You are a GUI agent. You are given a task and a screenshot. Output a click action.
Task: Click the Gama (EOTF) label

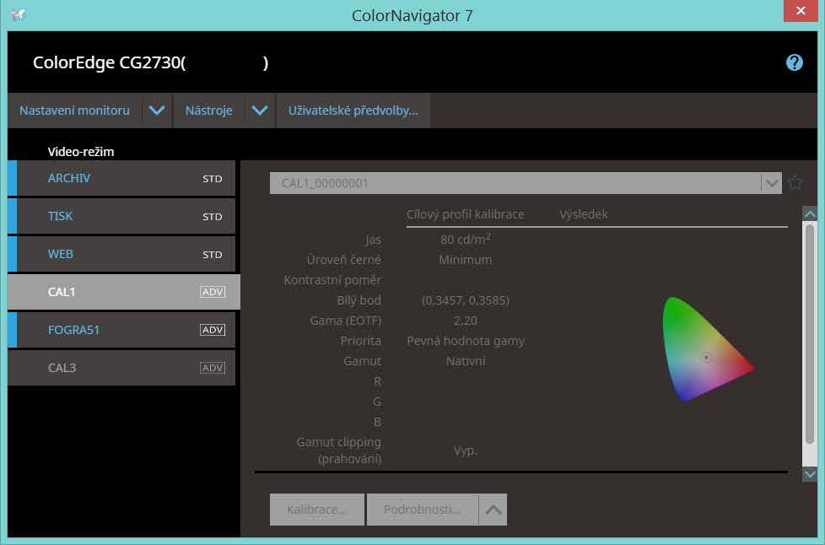coord(346,321)
